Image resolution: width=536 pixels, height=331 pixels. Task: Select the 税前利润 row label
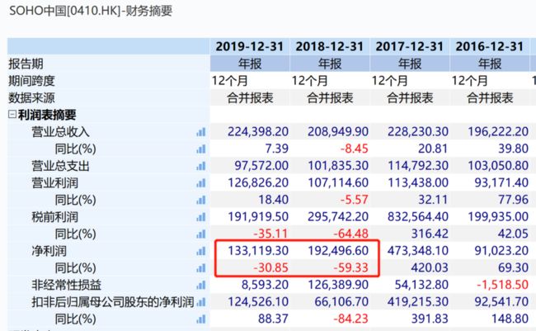54,217
